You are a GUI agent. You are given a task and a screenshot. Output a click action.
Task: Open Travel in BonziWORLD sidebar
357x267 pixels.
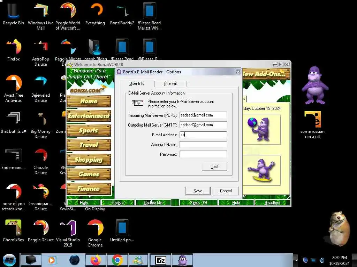tap(89, 145)
